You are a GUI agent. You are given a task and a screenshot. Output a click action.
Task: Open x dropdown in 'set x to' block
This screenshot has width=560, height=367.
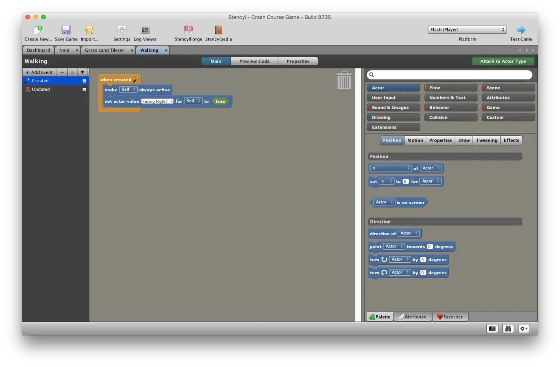coord(387,181)
